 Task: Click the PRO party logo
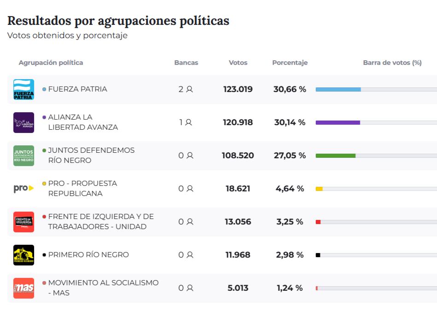[x=23, y=188]
